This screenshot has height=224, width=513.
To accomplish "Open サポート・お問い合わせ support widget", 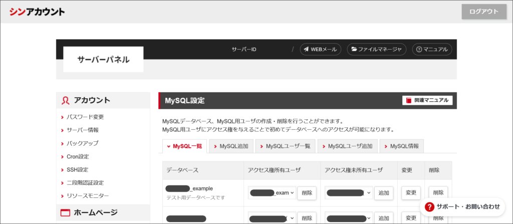I will pos(462,206).
